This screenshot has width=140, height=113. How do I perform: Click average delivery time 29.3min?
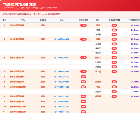pos(135,87)
